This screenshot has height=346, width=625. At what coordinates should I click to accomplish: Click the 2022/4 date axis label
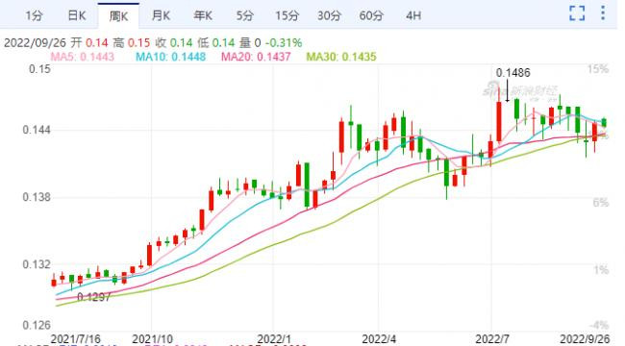pyautogui.click(x=379, y=339)
